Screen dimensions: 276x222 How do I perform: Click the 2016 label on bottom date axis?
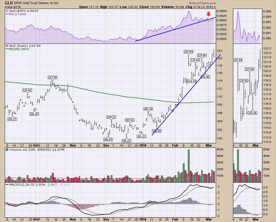pos(143,219)
